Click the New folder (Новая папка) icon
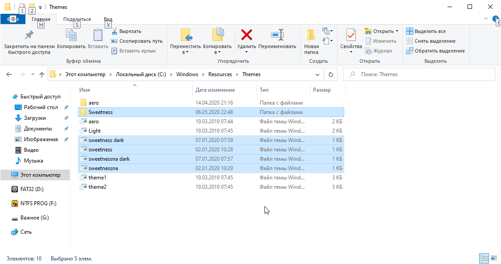Screen dimensions: 501x264 coord(311,35)
